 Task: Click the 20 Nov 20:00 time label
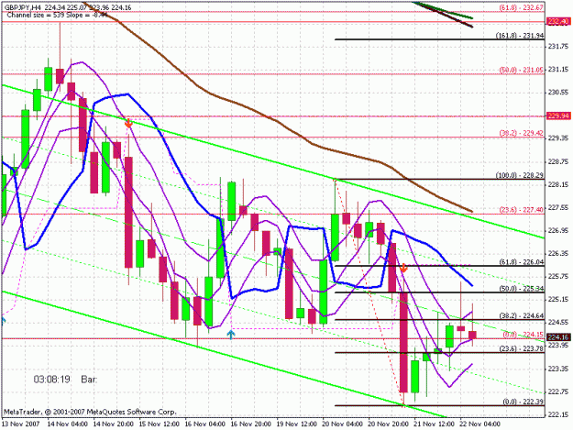click(x=388, y=424)
